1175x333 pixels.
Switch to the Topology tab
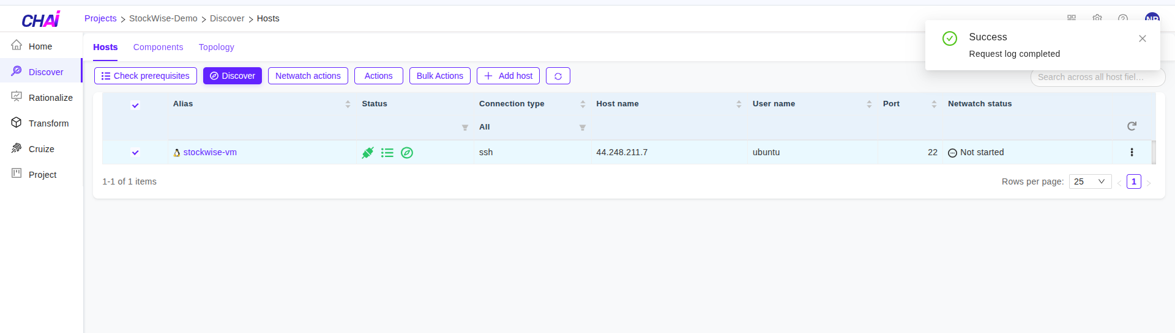pos(216,47)
